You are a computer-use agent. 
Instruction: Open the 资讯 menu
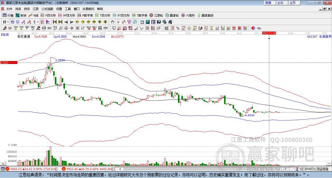(27, 9)
